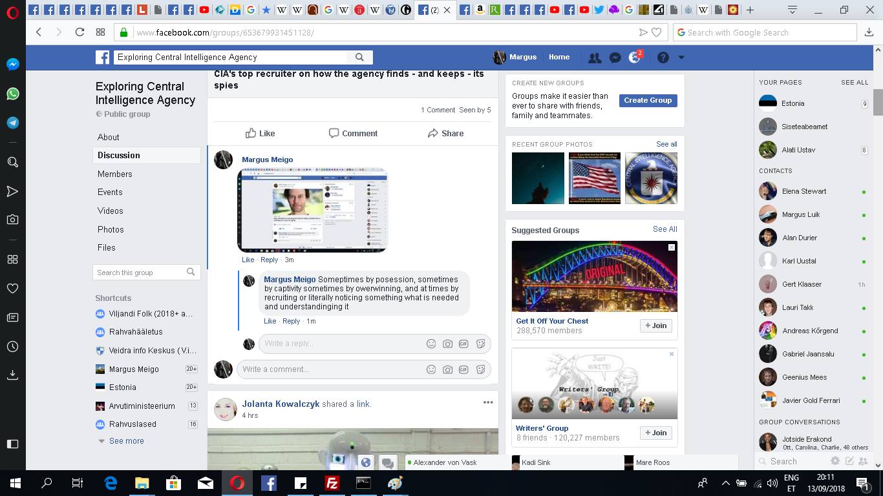883x496 pixels.
Task: Join the Writers' Group
Action: 656,433
